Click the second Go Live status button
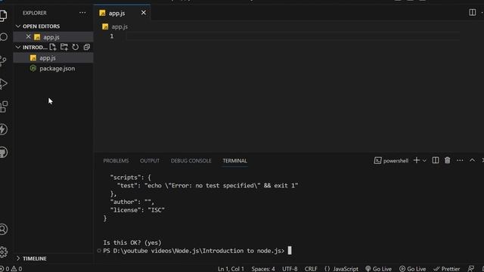 413,269
